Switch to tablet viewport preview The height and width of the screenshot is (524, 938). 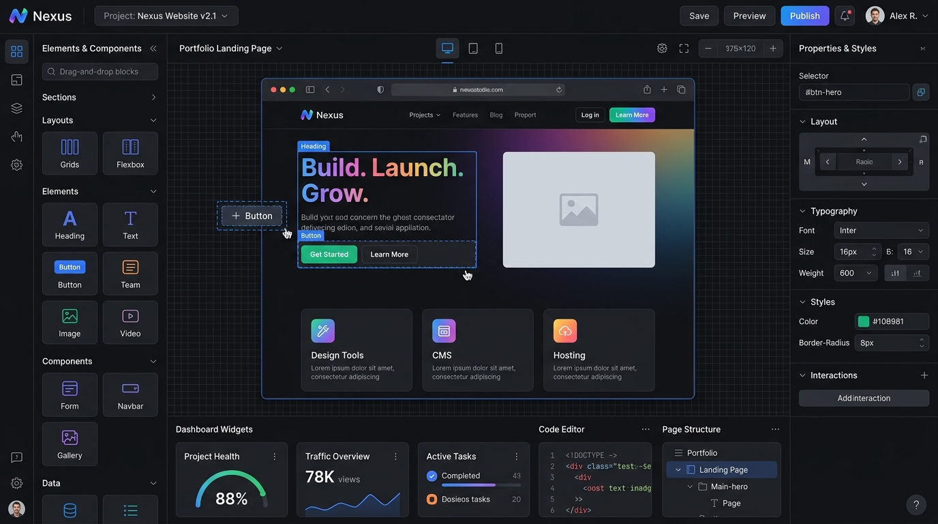tap(473, 48)
